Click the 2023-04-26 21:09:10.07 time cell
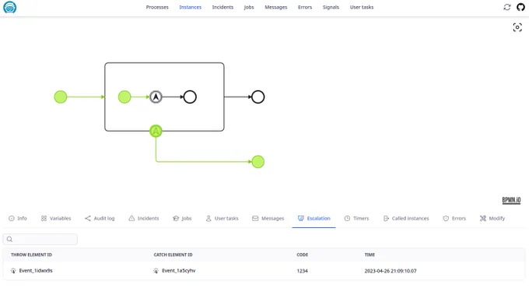This screenshot has width=529, height=288. (x=391, y=271)
